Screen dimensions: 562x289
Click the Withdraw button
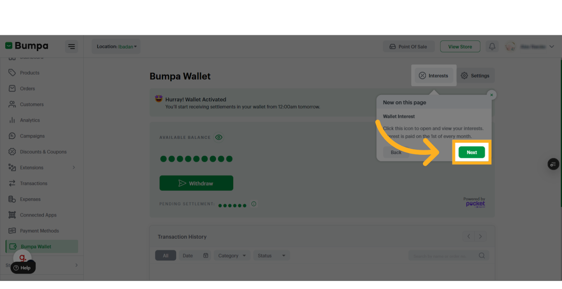(x=196, y=183)
